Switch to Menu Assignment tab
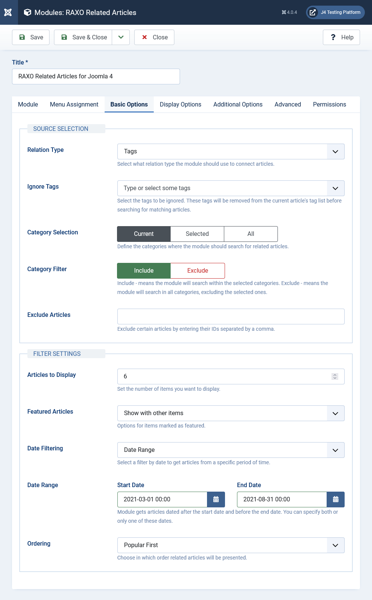 (x=74, y=104)
